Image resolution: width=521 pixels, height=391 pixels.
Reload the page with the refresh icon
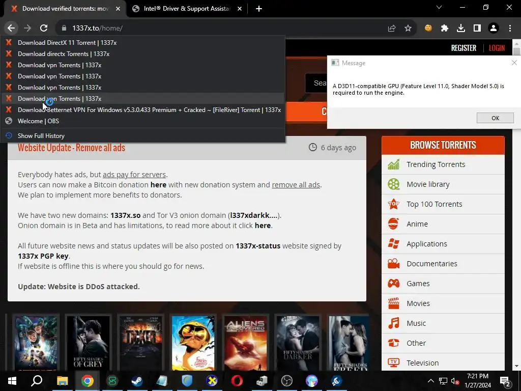tap(44, 29)
